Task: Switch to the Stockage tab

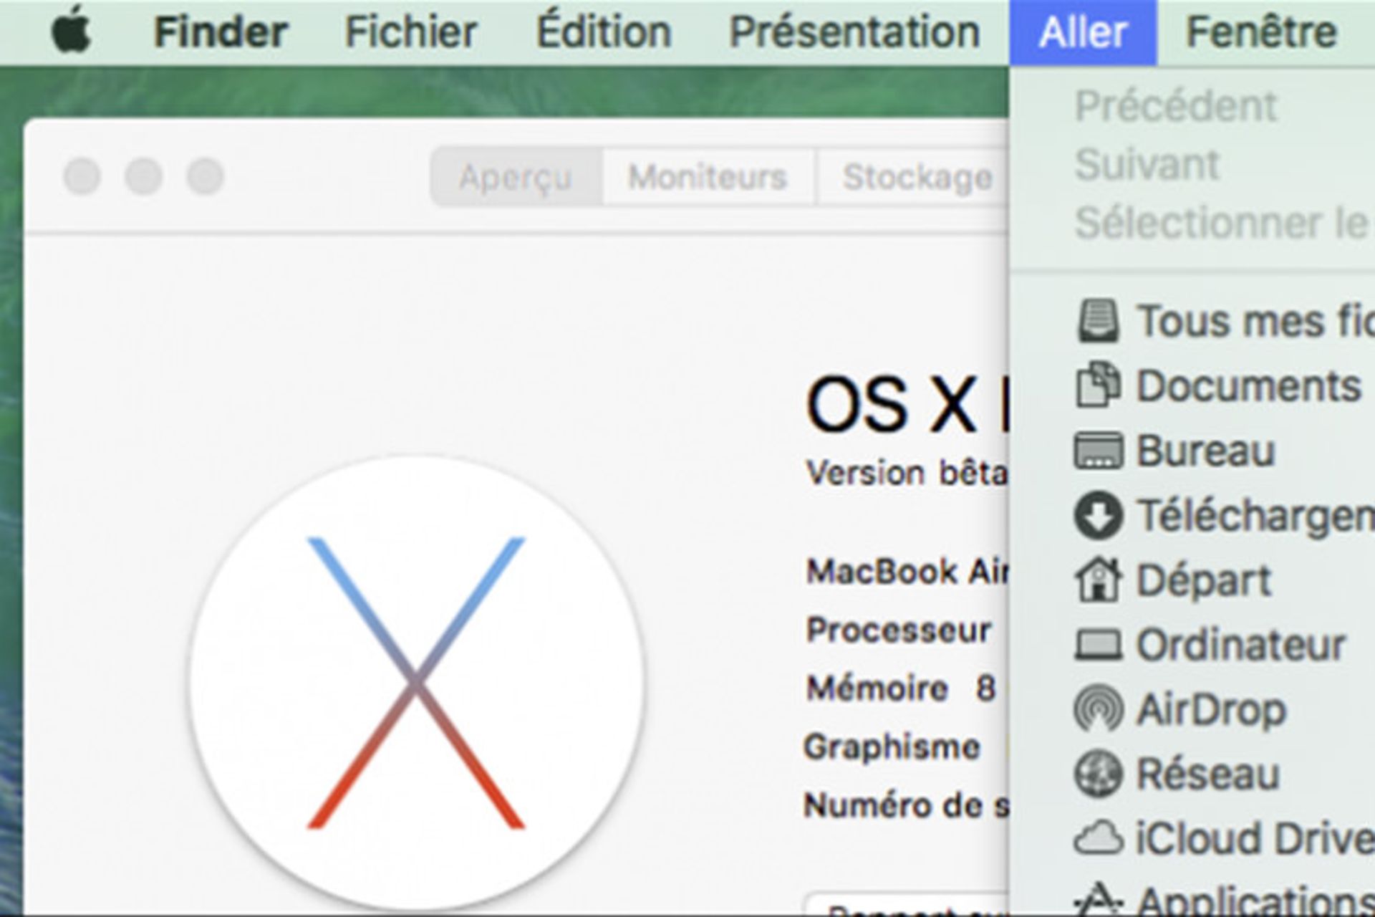Action: 913,176
